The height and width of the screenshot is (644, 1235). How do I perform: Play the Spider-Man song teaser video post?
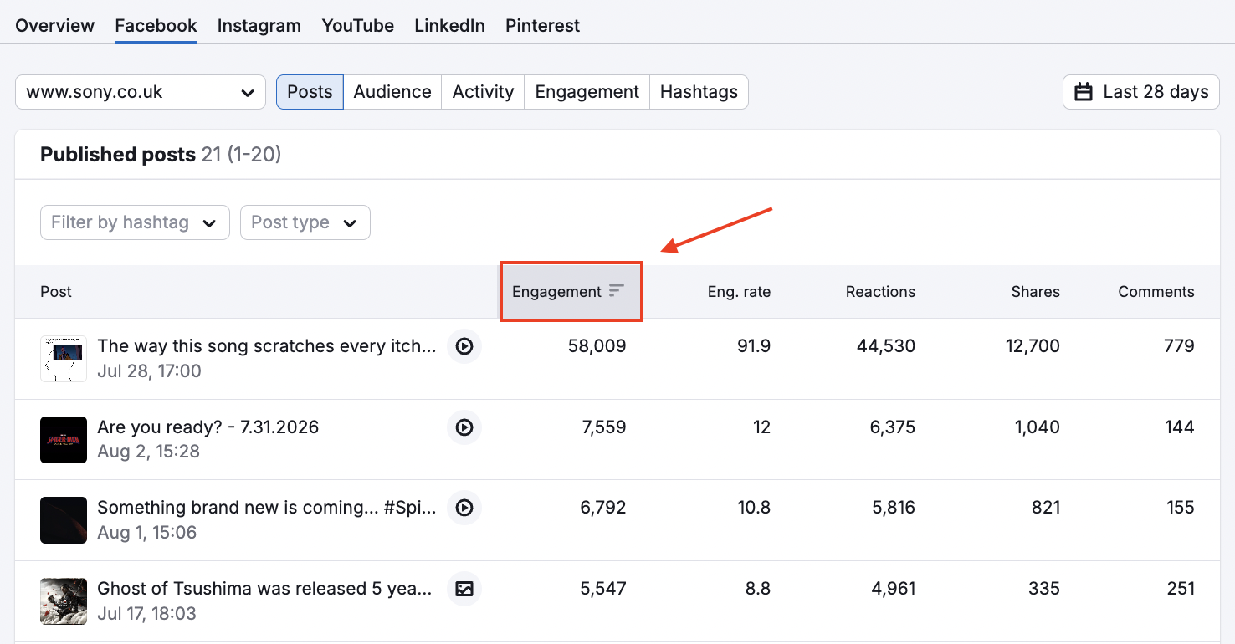(464, 346)
